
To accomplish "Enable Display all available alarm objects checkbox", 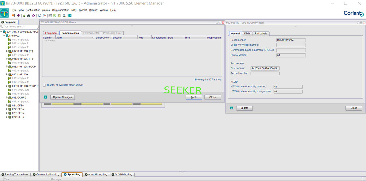I will 44,85.
